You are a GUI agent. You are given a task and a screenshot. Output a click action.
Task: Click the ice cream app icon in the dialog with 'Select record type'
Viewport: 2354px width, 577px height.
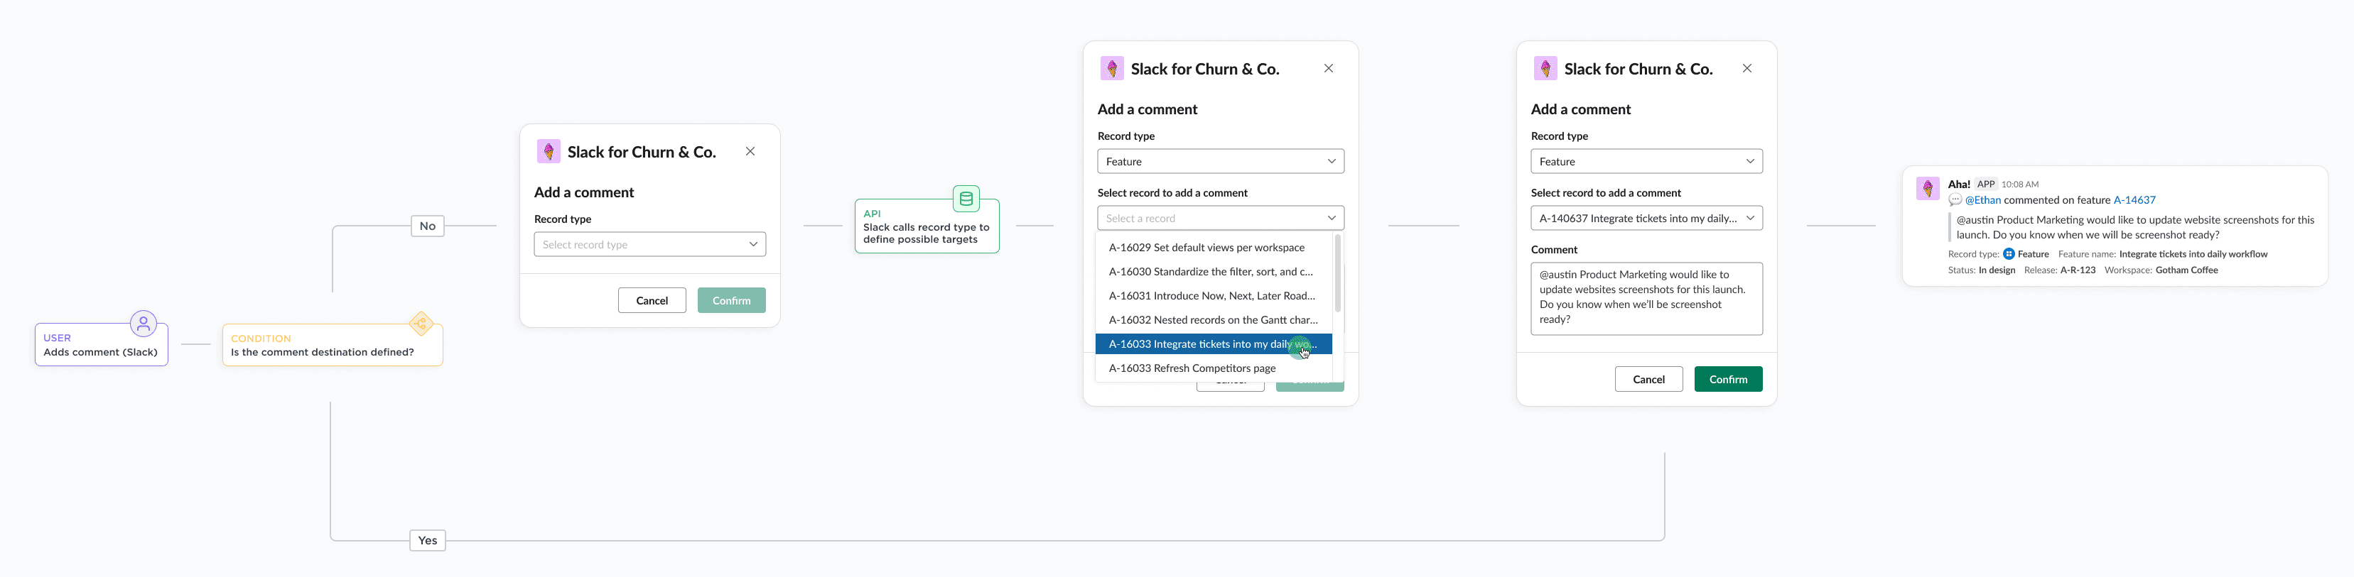coord(549,152)
